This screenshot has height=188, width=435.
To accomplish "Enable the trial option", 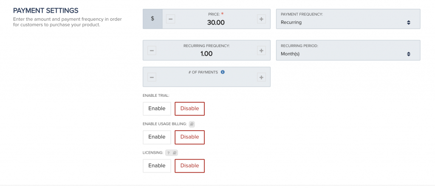I will (x=157, y=108).
